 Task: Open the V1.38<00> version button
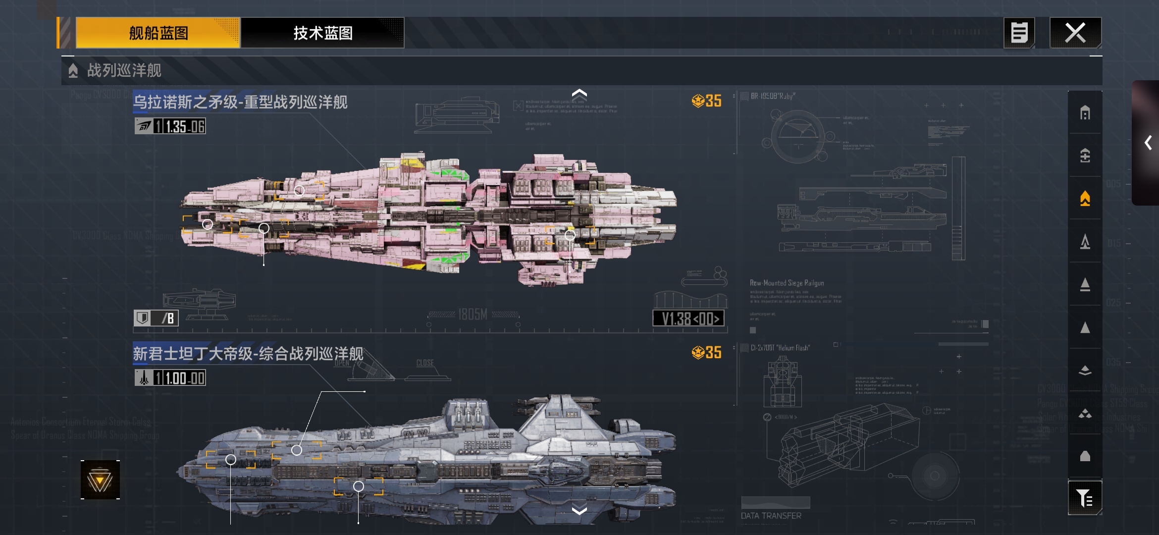[688, 319]
